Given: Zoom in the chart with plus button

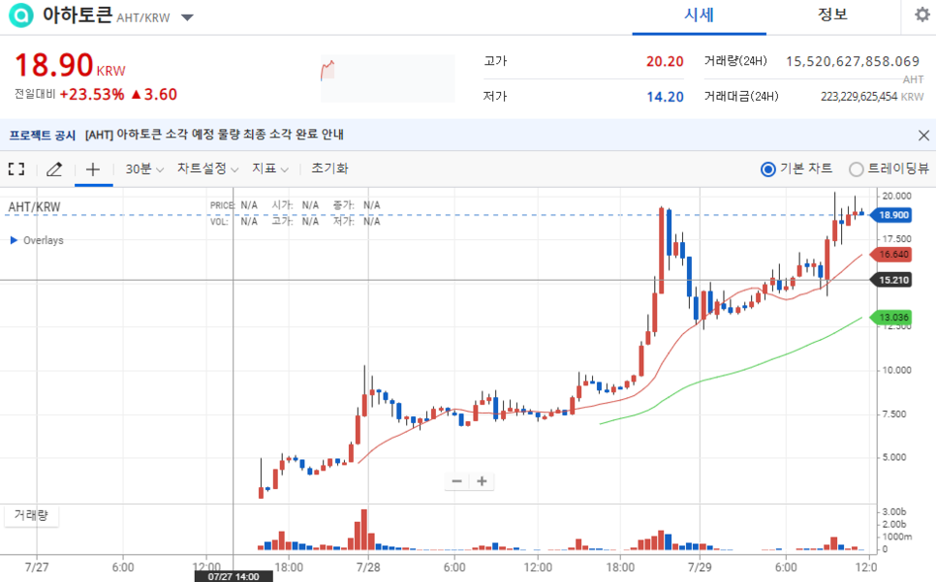Looking at the screenshot, I should point(482,481).
